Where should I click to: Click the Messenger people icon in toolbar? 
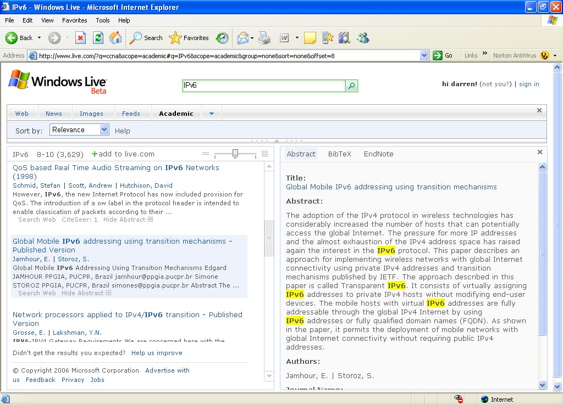[362, 38]
